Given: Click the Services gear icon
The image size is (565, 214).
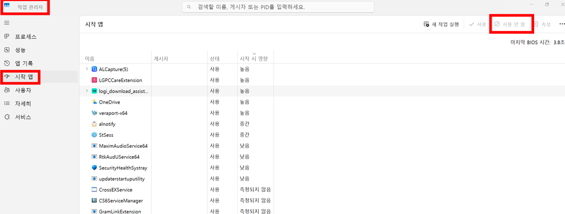Looking at the screenshot, I should coord(7,117).
